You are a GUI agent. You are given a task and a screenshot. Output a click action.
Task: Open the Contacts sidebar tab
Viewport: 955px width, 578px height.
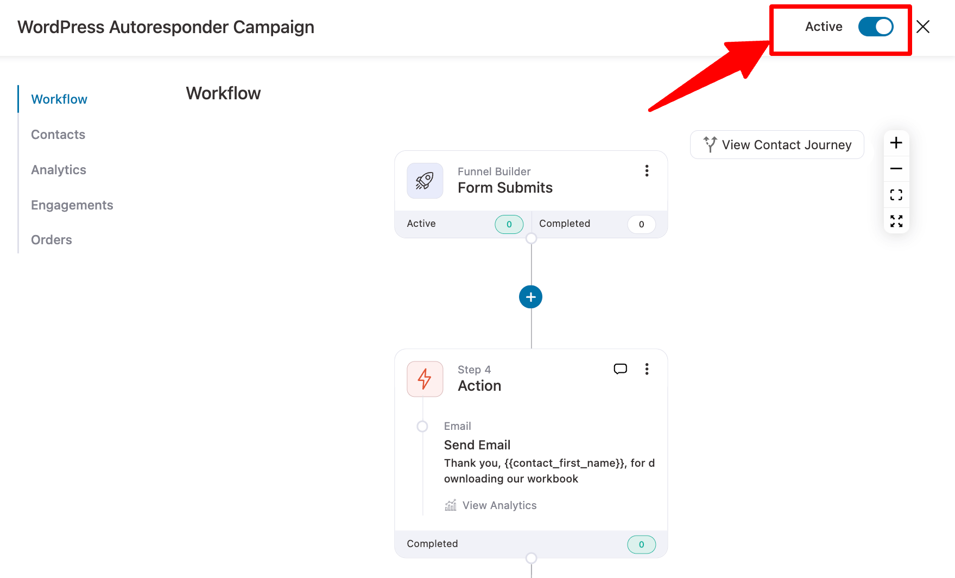tap(58, 135)
